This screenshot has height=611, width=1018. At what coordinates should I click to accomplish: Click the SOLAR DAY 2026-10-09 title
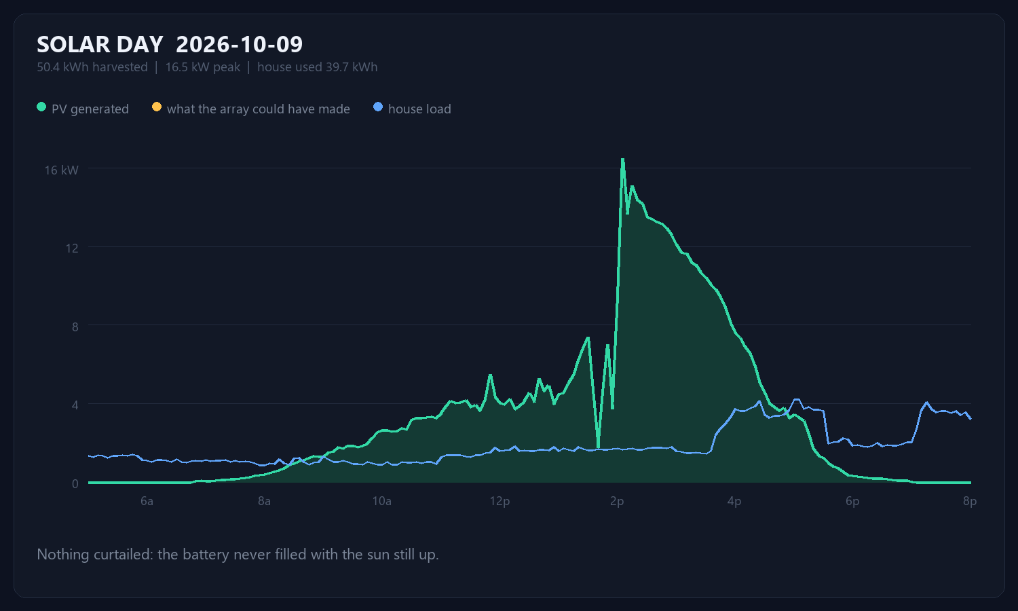(170, 45)
